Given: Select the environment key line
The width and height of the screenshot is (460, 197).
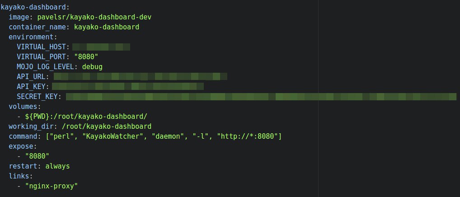Looking at the screenshot, I should coord(32,37).
